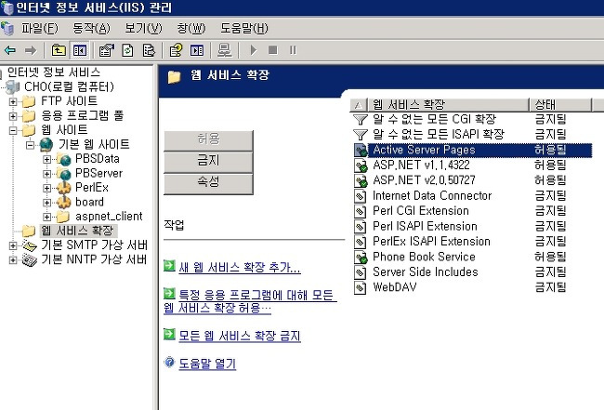Open the 파일(F) menu
Screen dimensions: 604x410
pyautogui.click(x=40, y=29)
